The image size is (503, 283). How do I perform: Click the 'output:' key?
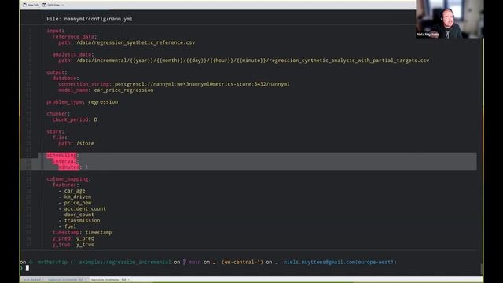(x=57, y=72)
